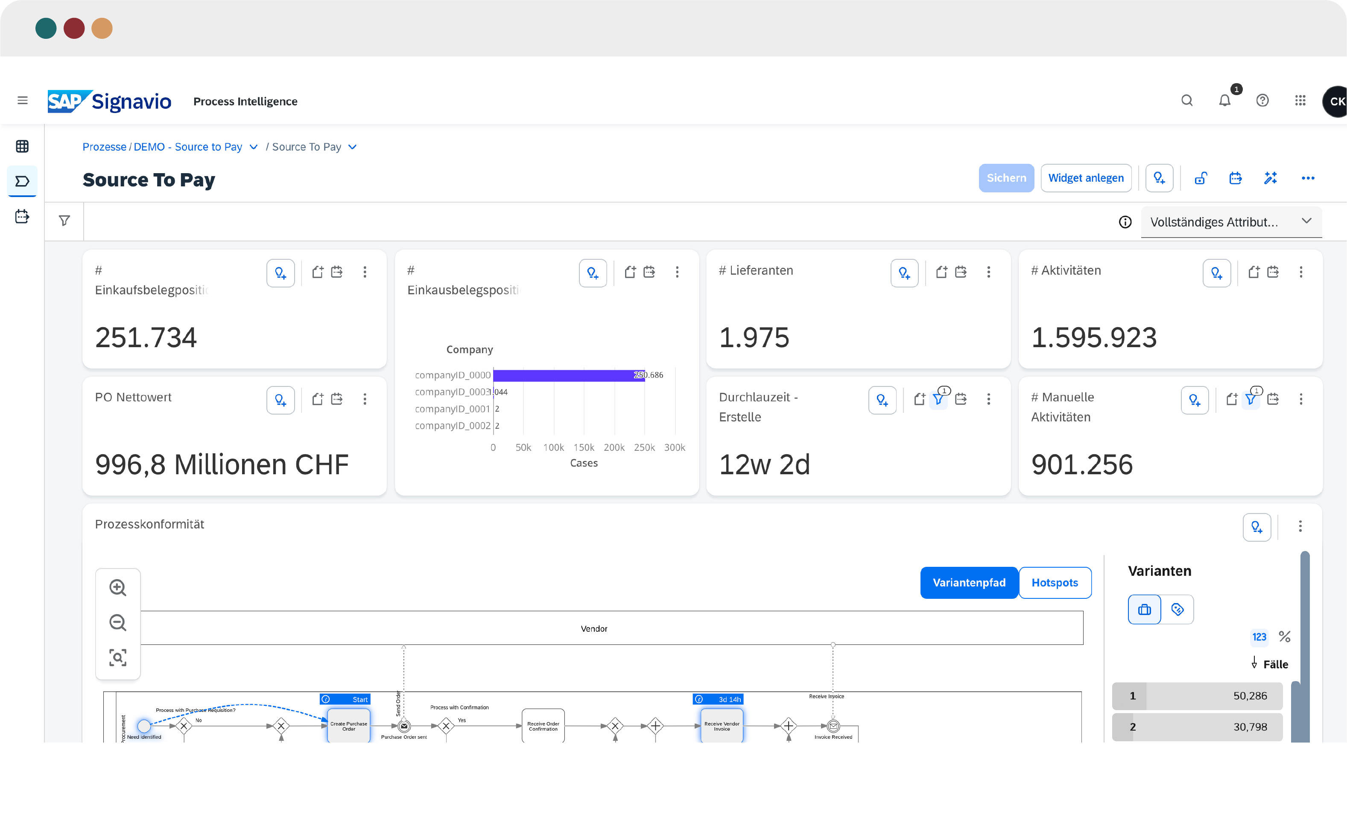Image resolution: width=1347 pixels, height=824 pixels.
Task: Select the Variantenpfad tab
Action: 969,582
